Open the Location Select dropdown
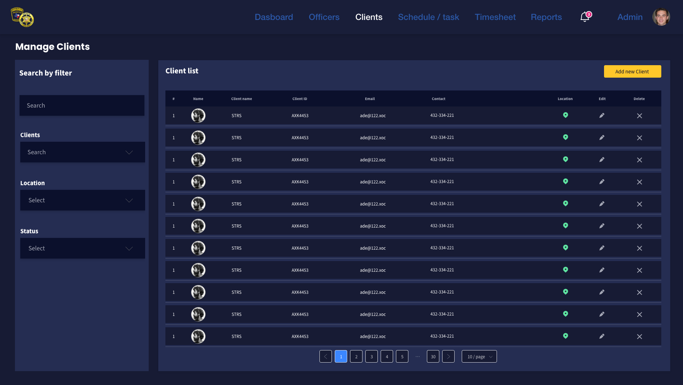The height and width of the screenshot is (385, 683). 83,200
